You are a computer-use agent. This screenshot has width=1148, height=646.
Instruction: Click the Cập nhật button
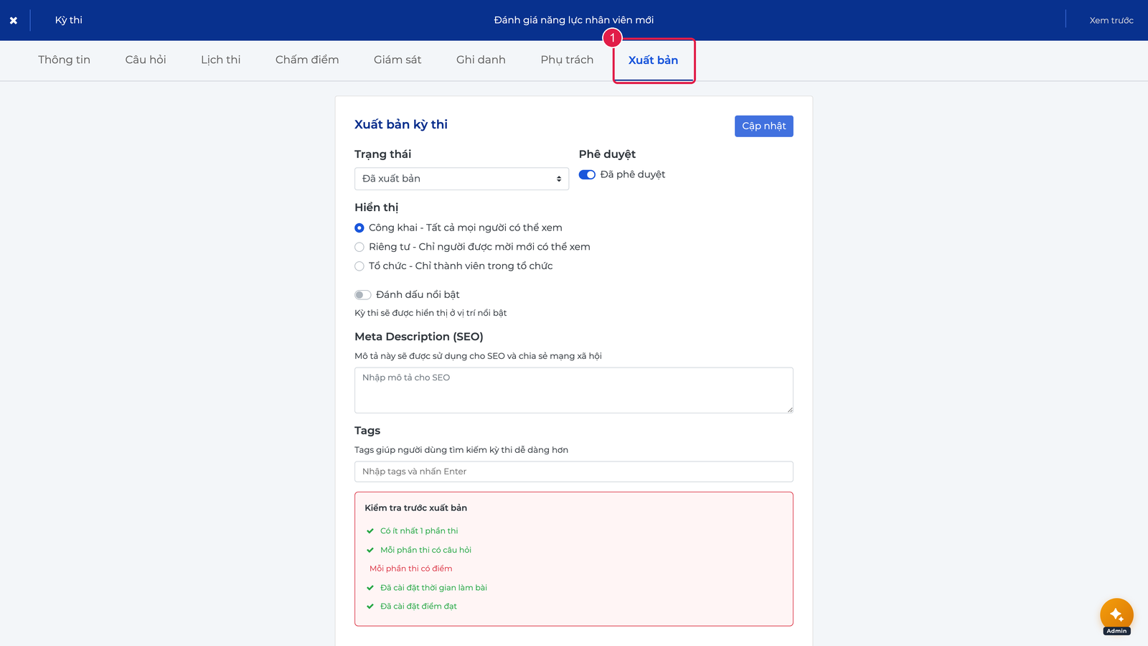(x=763, y=126)
